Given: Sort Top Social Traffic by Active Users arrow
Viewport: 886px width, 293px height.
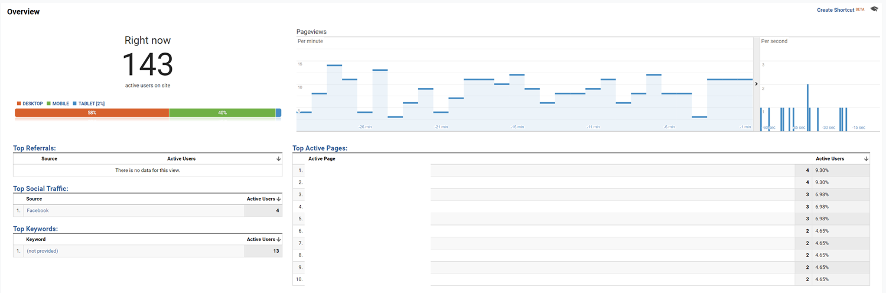Looking at the screenshot, I should 279,199.
